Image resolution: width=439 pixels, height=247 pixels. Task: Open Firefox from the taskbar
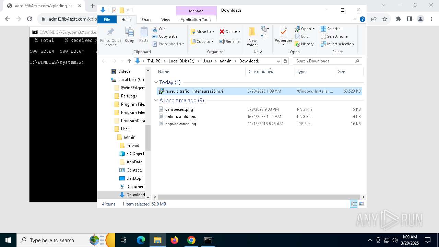(x=175, y=240)
